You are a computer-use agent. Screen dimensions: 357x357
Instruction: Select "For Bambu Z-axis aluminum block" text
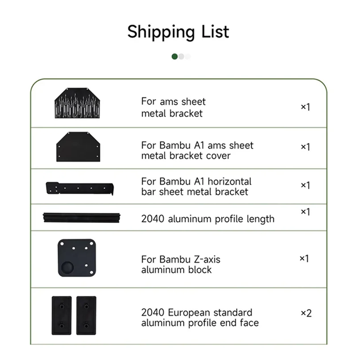coord(181,264)
